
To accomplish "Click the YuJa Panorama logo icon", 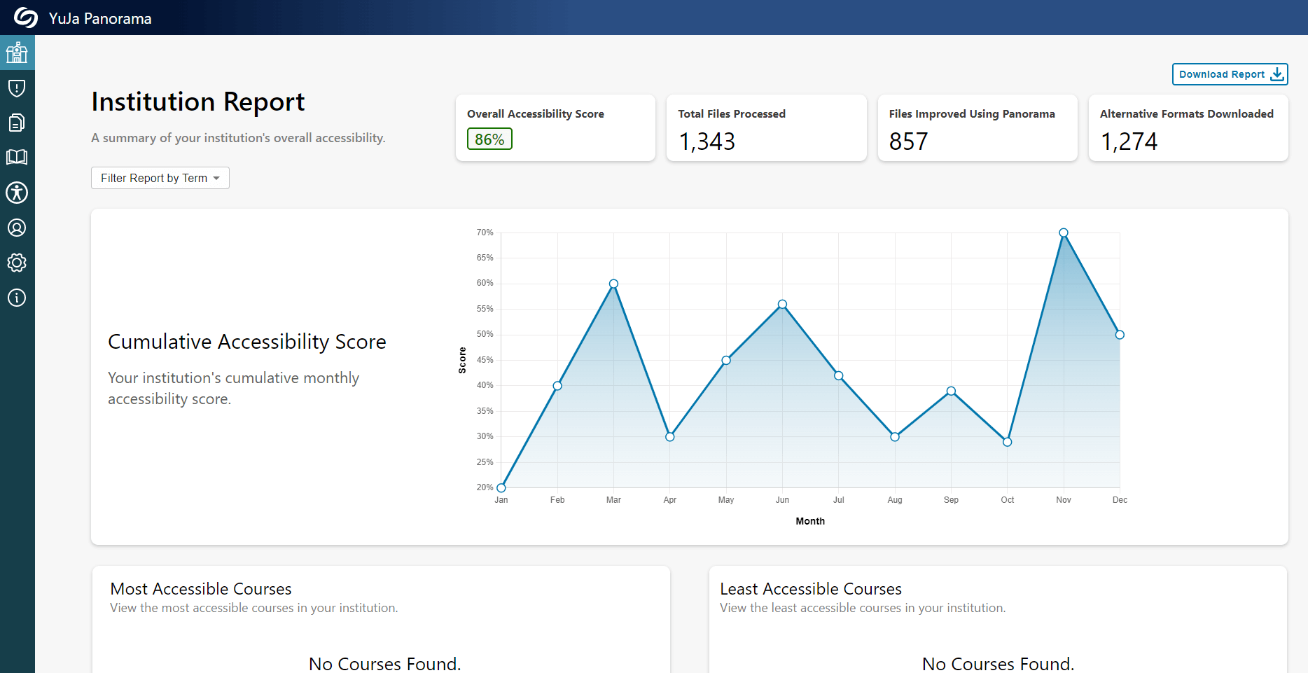I will tap(25, 18).
